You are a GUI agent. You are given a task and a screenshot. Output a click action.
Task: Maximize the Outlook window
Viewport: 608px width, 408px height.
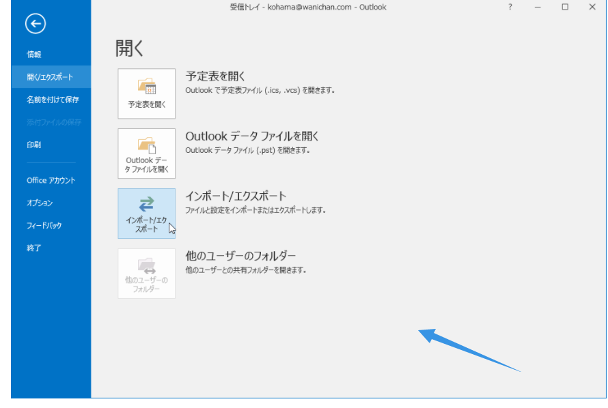point(565,7)
